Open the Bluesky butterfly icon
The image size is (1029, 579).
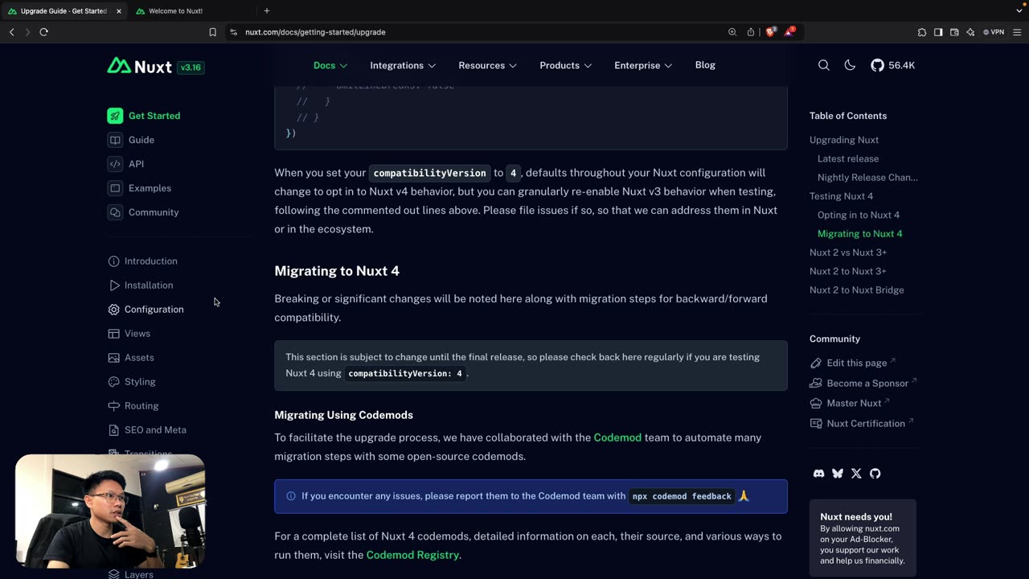coord(838,474)
